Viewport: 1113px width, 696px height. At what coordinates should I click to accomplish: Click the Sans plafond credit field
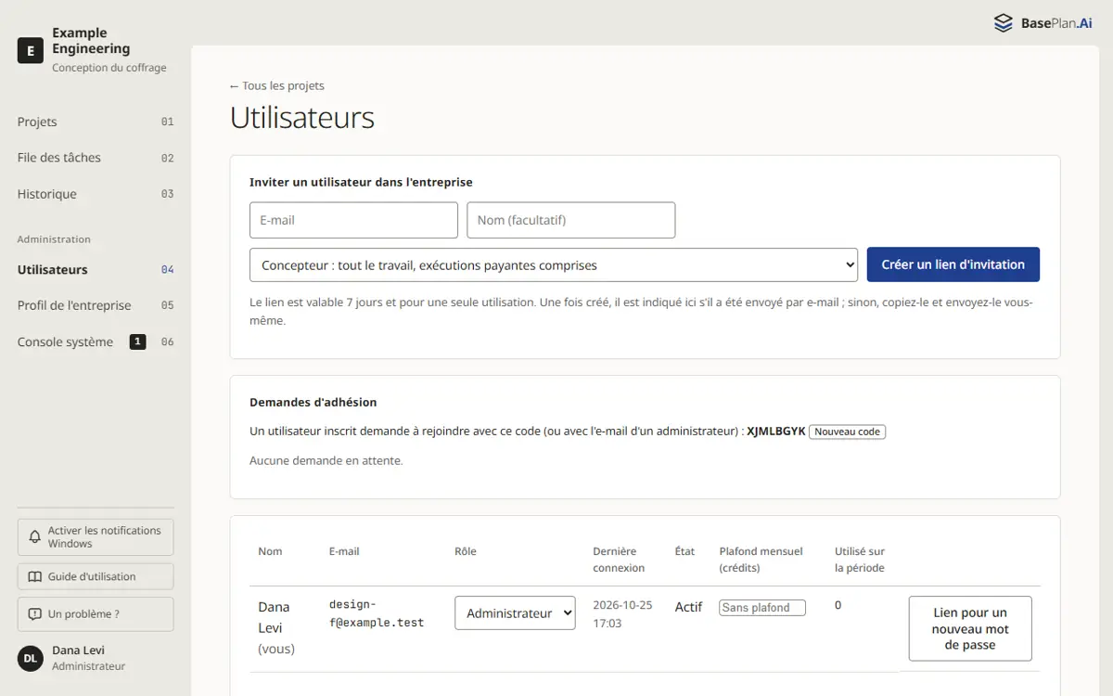pyautogui.click(x=762, y=608)
